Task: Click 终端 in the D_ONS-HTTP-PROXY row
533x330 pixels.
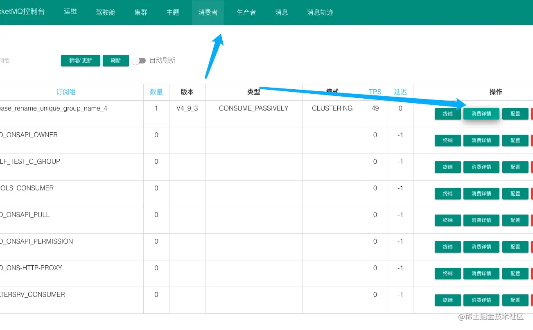Action: [x=448, y=273]
